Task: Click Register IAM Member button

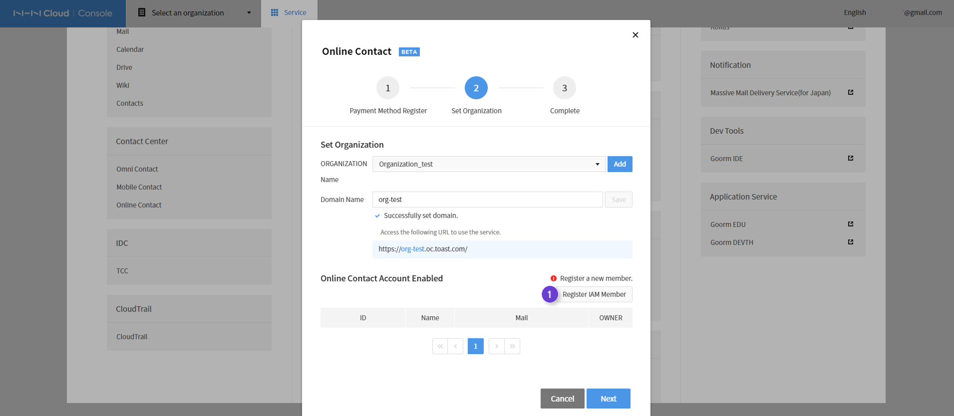Action: 594,294
